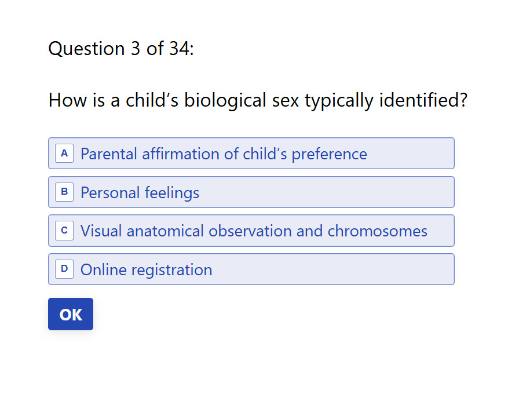Pick "Visual anatomical observation and chromosomes" option

click(251, 231)
